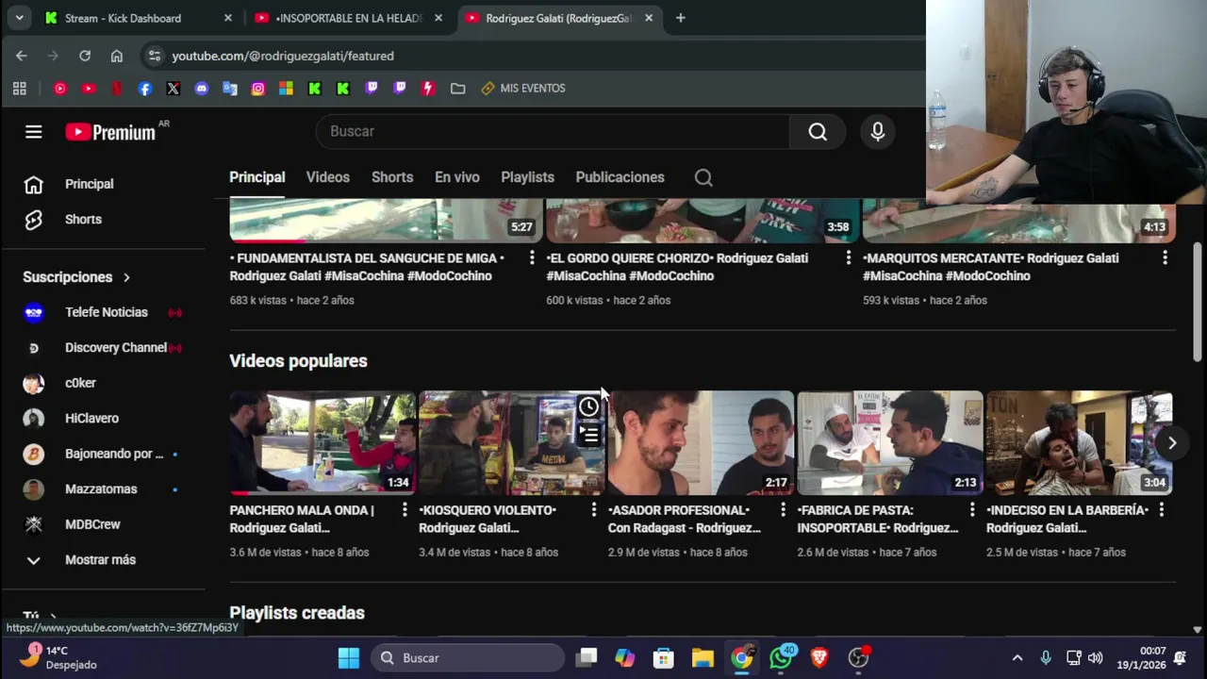Switch to INSOPORTABLE EN LA HELADERÍA browser tab
1207x679 pixels.
[x=348, y=18]
